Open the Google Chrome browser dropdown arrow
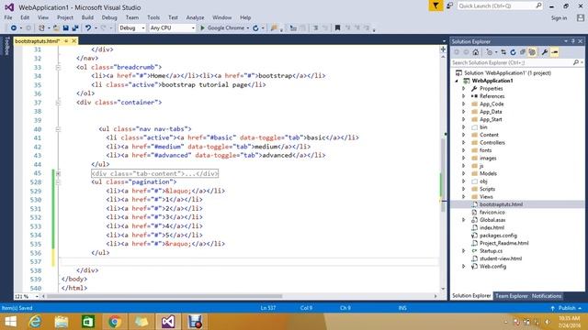This screenshot has height=330, width=588. (x=248, y=28)
